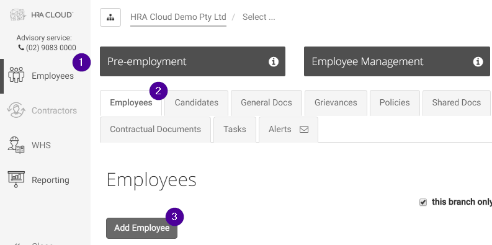Click the envelope icon on Alerts tab
Viewport: 492px width, 245px height.
point(304,129)
